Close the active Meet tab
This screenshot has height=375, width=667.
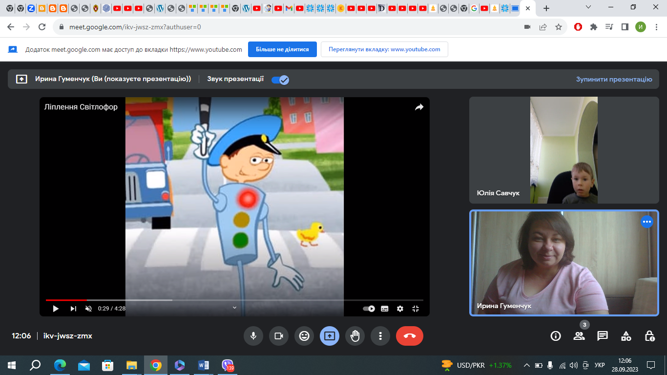[x=528, y=8]
